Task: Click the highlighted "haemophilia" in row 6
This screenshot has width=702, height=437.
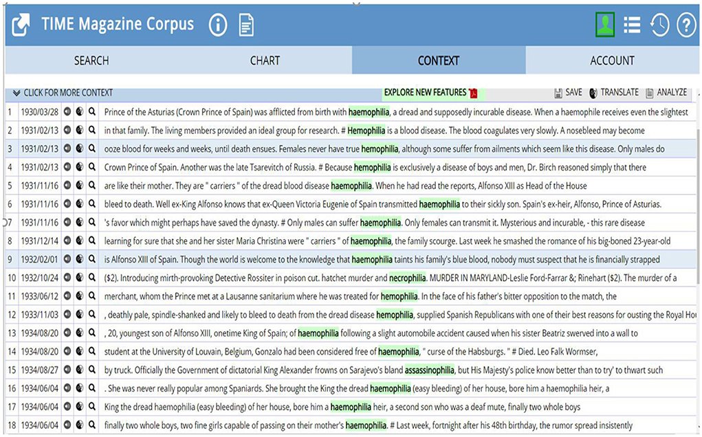Action: pyautogui.click(x=439, y=204)
